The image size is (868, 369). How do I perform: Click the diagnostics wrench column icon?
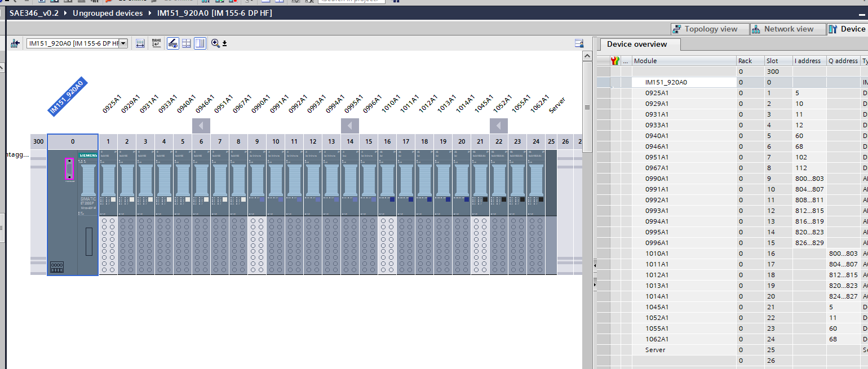[x=615, y=61]
